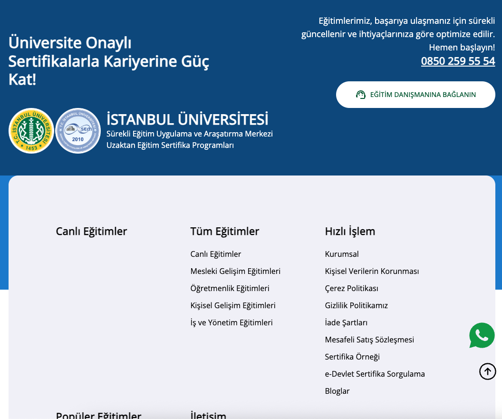Screen dimensions: 502x419
Task: Click the headset icon in advisor button
Action: click(x=361, y=95)
